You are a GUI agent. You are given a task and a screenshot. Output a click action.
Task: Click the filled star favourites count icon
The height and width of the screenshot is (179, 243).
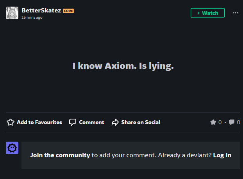[x=213, y=122]
